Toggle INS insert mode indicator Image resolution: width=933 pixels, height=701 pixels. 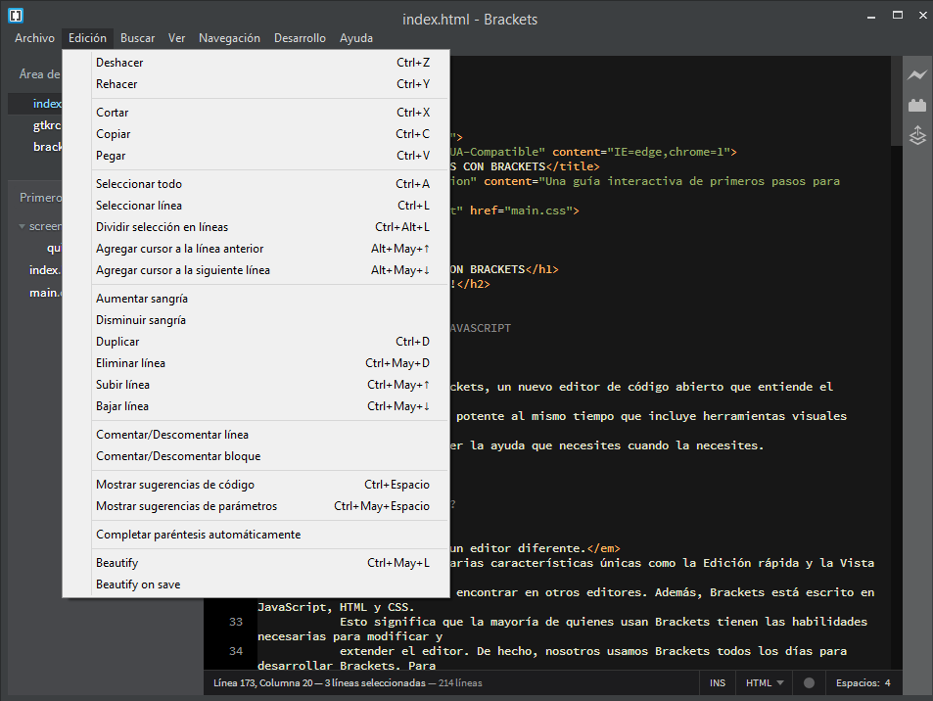(718, 682)
